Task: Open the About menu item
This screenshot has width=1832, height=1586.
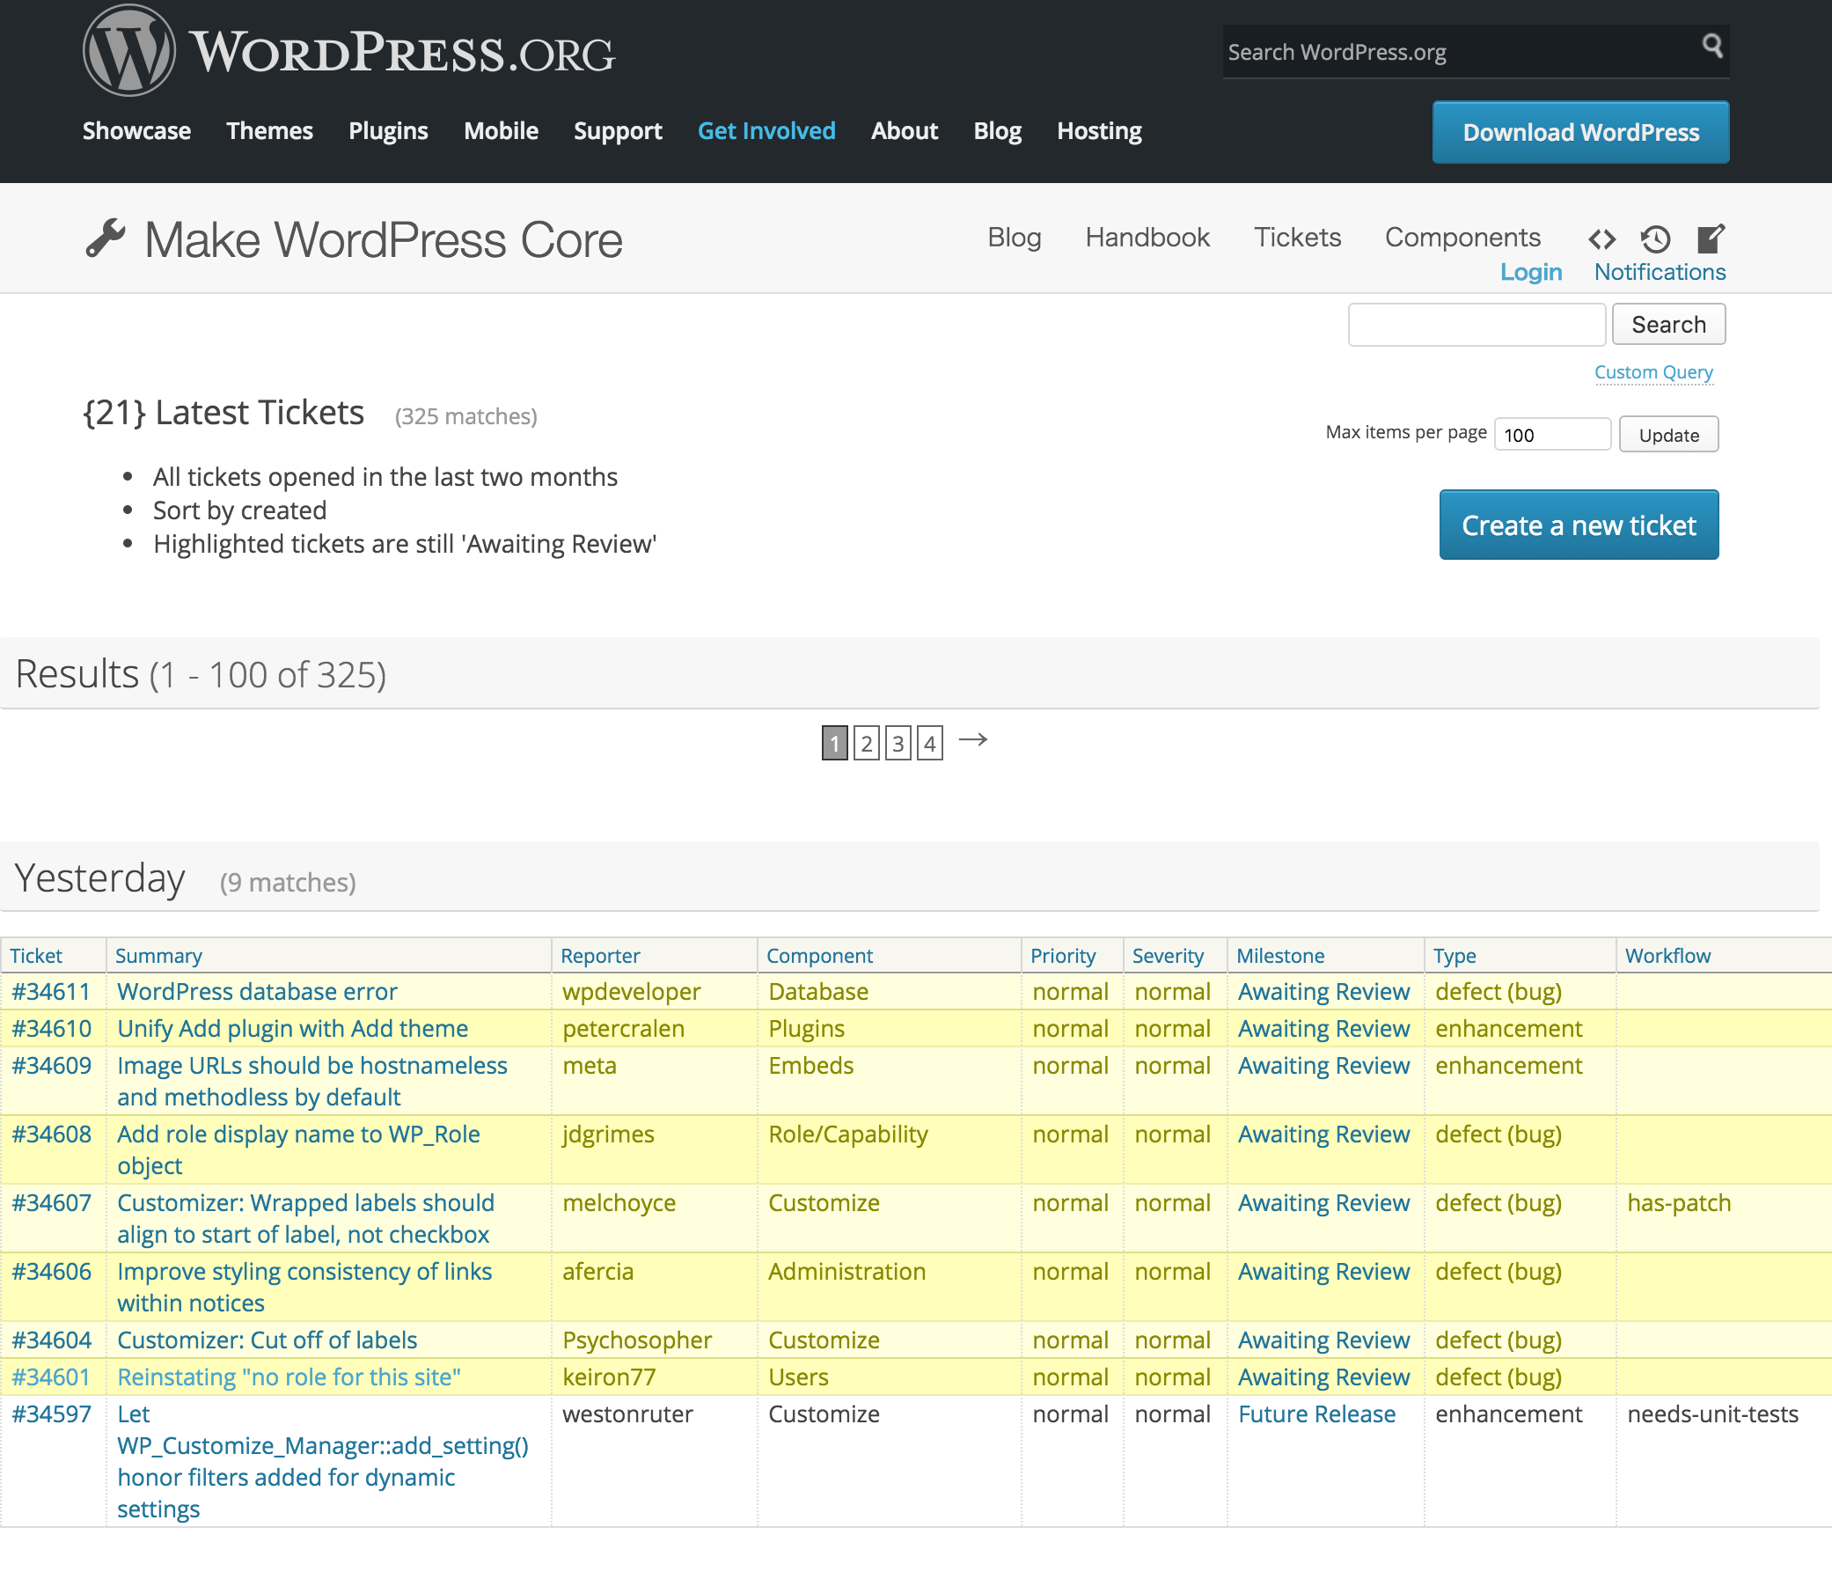Action: (904, 131)
